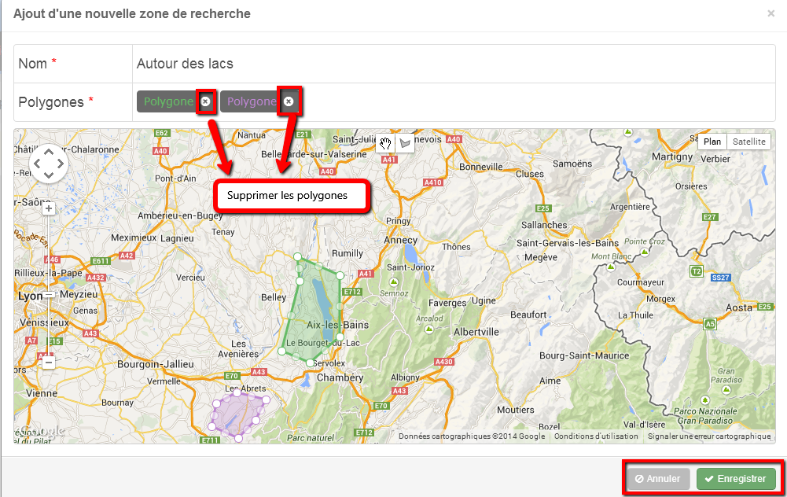This screenshot has width=787, height=497.
Task: Click the Aosta label on the map
Action: [x=739, y=307]
